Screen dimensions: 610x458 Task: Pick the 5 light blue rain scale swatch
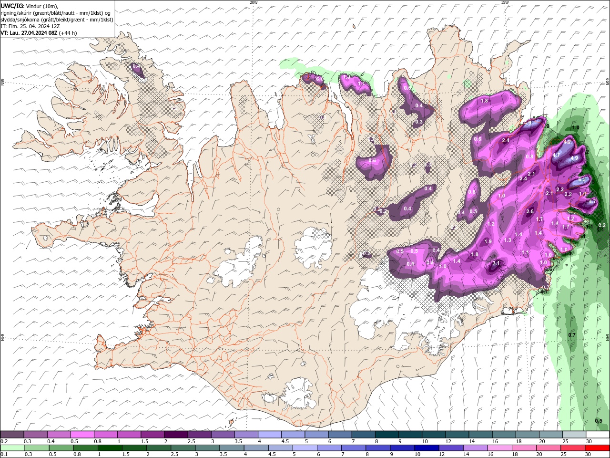tap(305, 448)
